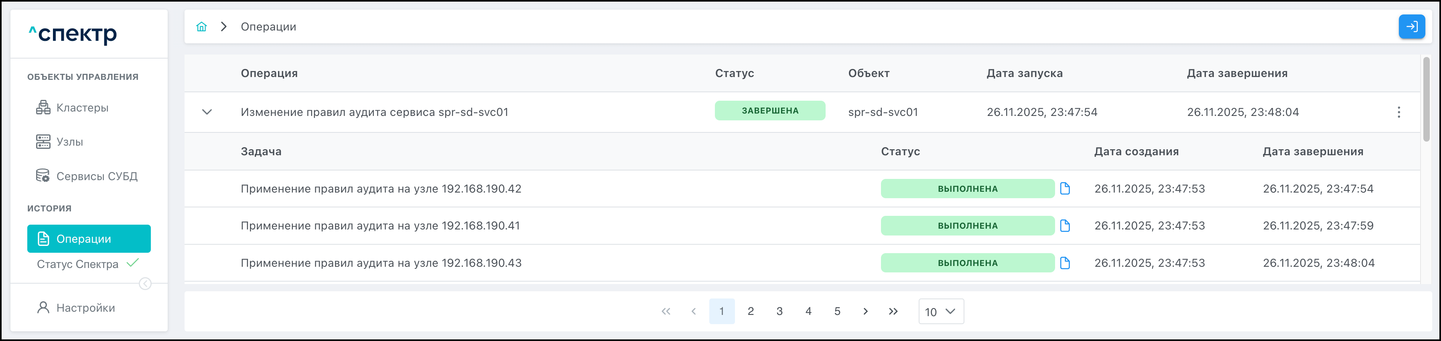1441x341 pixels.
Task: Open the page size dropdown showing 10
Action: 941,311
